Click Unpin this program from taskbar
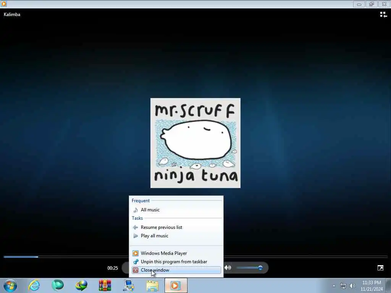Image resolution: width=391 pixels, height=293 pixels. (176, 262)
